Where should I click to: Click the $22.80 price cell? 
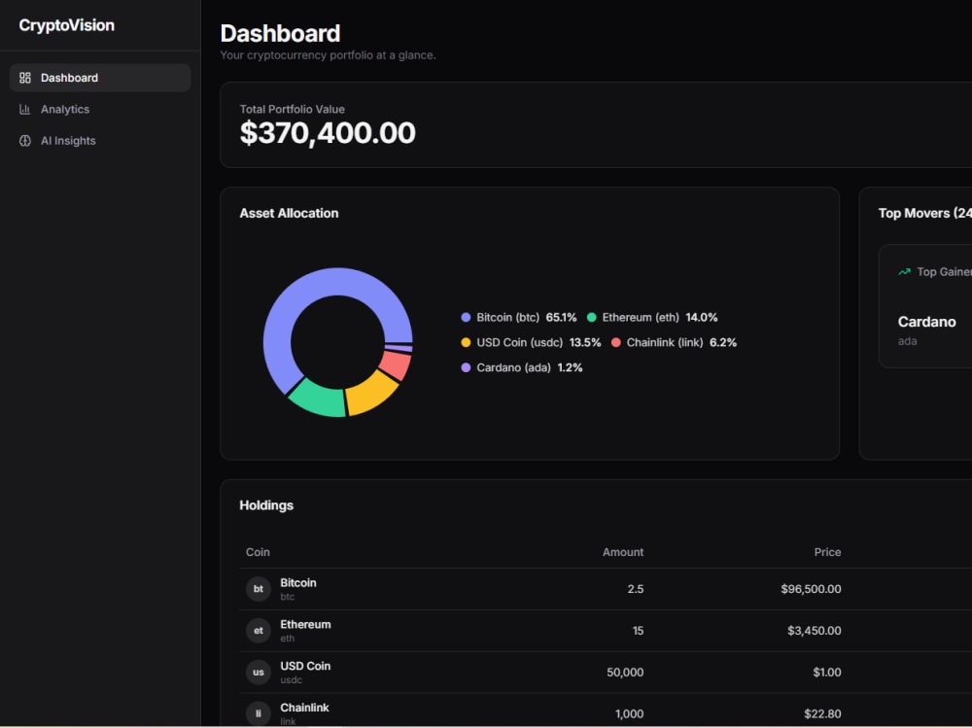point(822,713)
